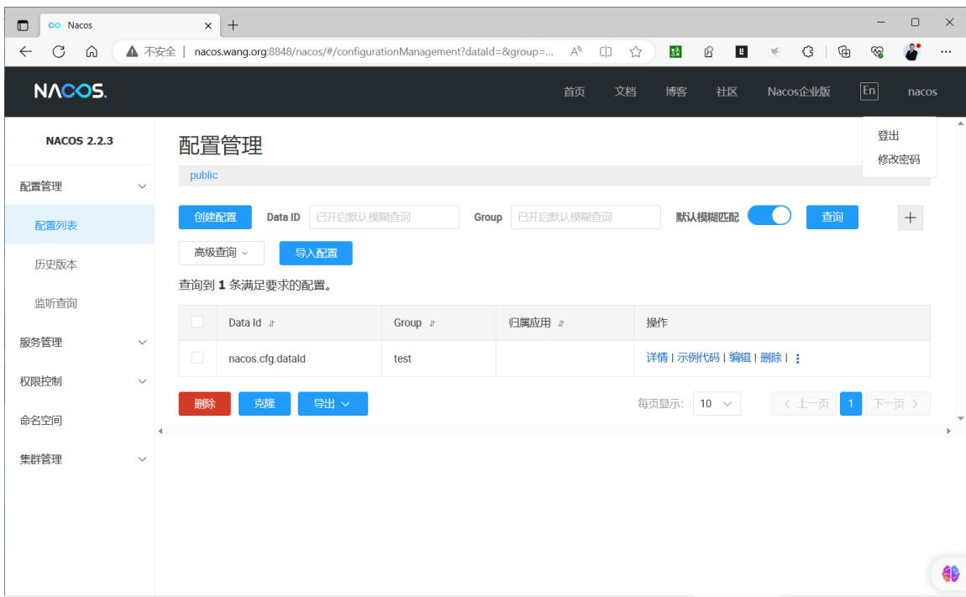Open the Nacos企业版 header link
966x597 pixels.
[x=799, y=92]
